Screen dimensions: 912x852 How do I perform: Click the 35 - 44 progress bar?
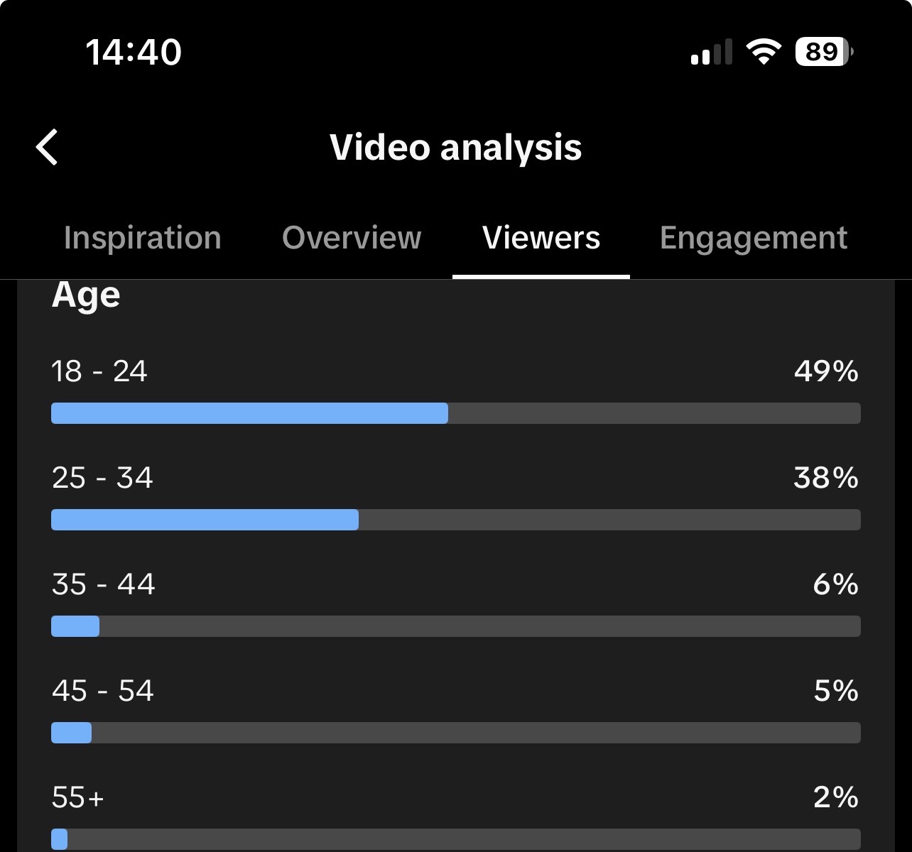click(456, 626)
